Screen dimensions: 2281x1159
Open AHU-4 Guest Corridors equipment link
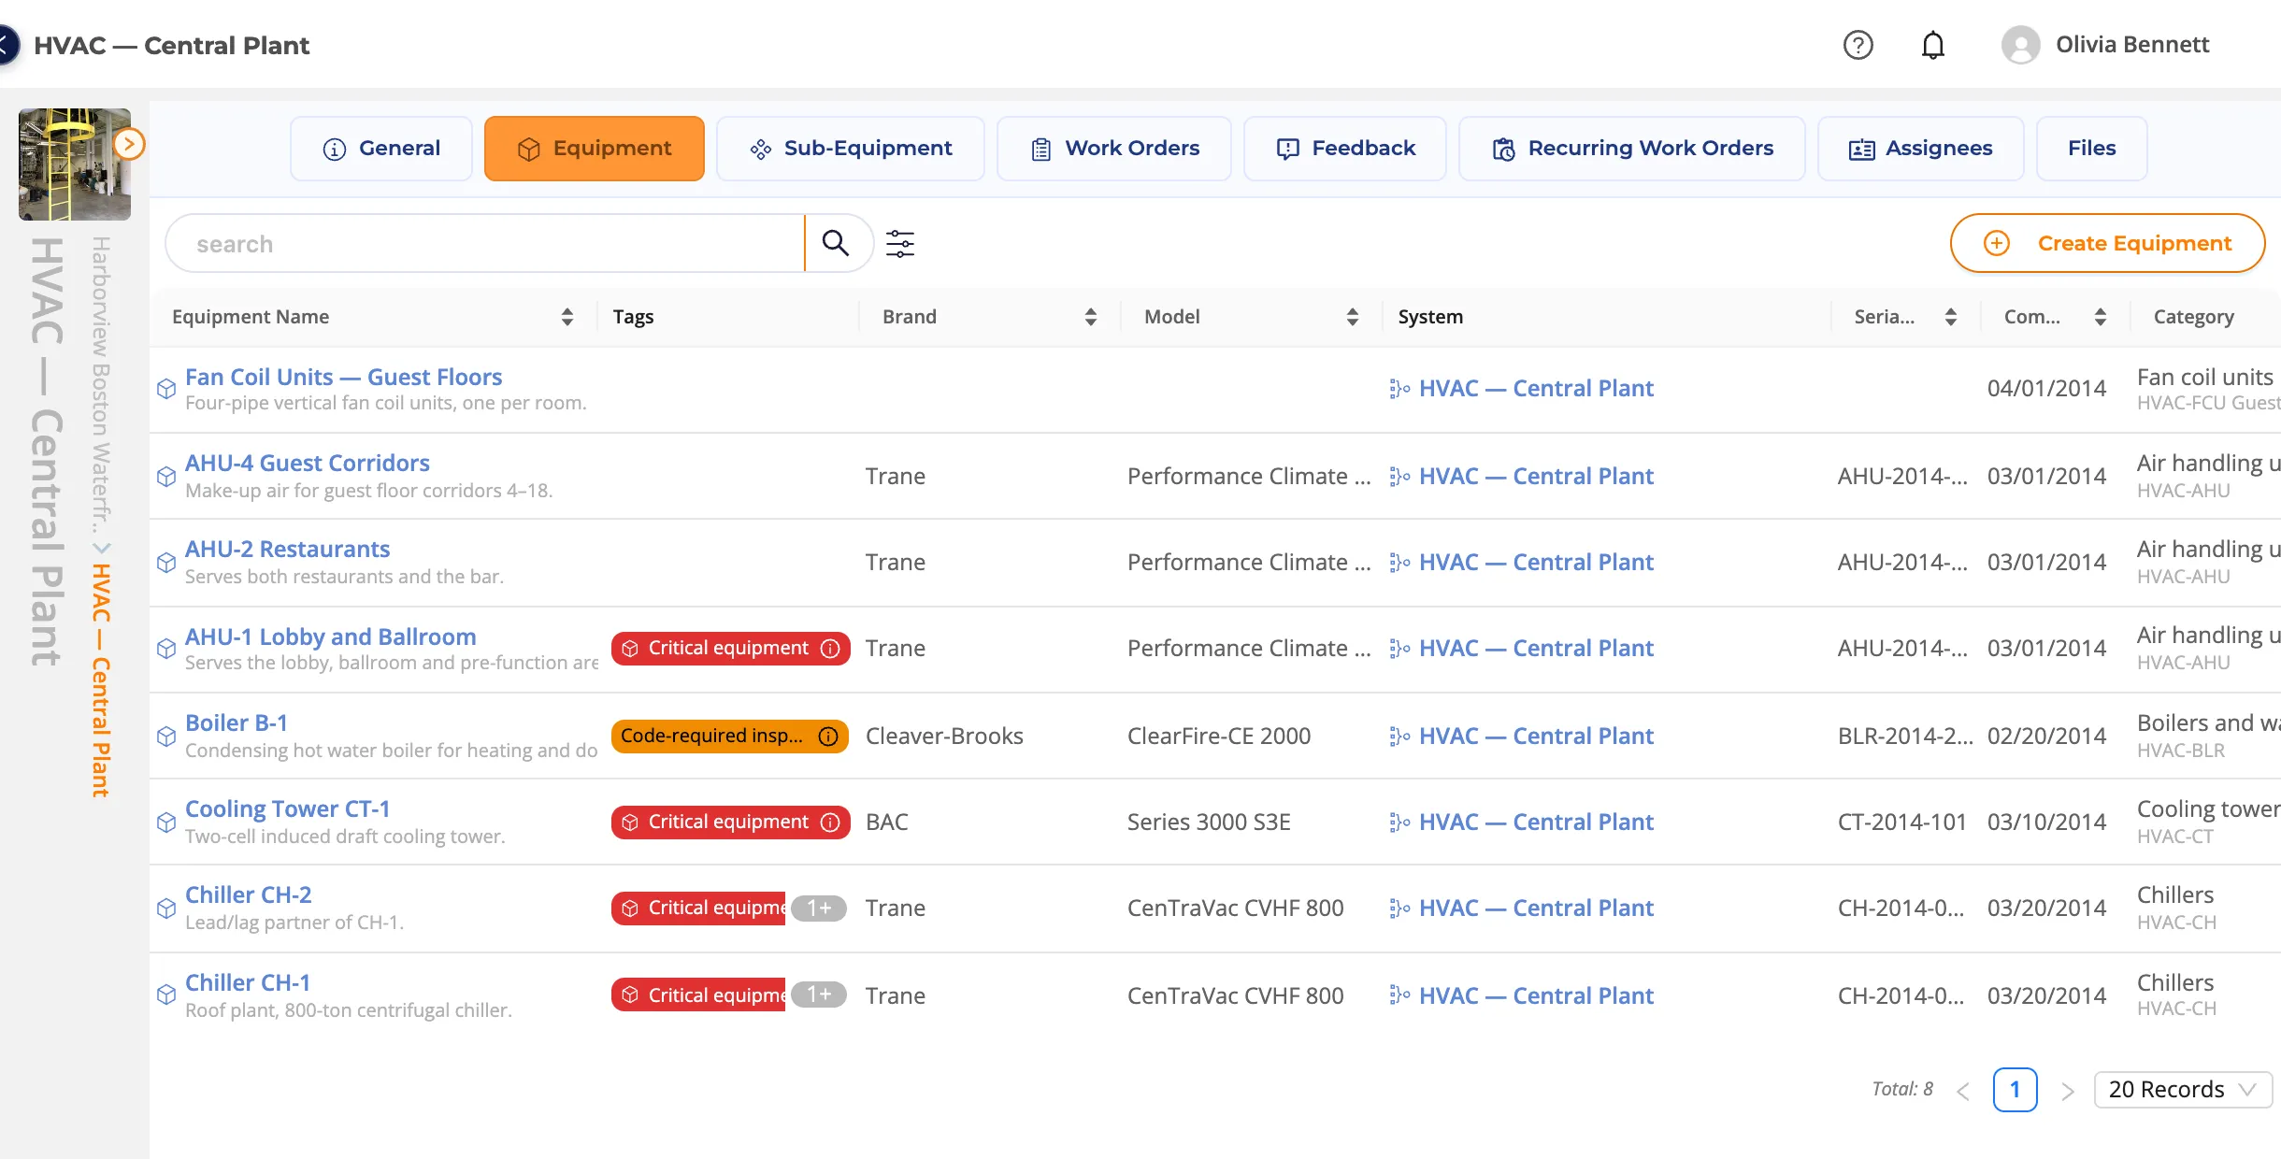[308, 464]
